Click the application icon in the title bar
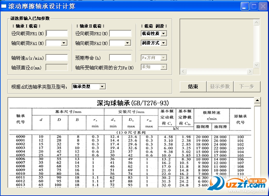The height and width of the screenshot is (196, 269). pyautogui.click(x=4, y=6)
